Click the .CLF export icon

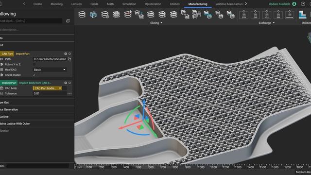[x=255, y=15]
